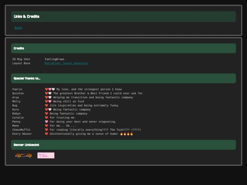This screenshot has width=247, height=185.
Task: Click the name Bug
Action: click(x=15, y=106)
